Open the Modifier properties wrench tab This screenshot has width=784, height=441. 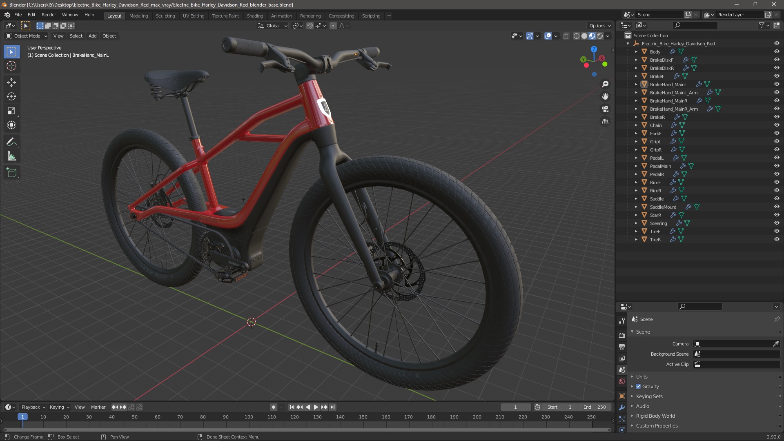[x=622, y=408]
